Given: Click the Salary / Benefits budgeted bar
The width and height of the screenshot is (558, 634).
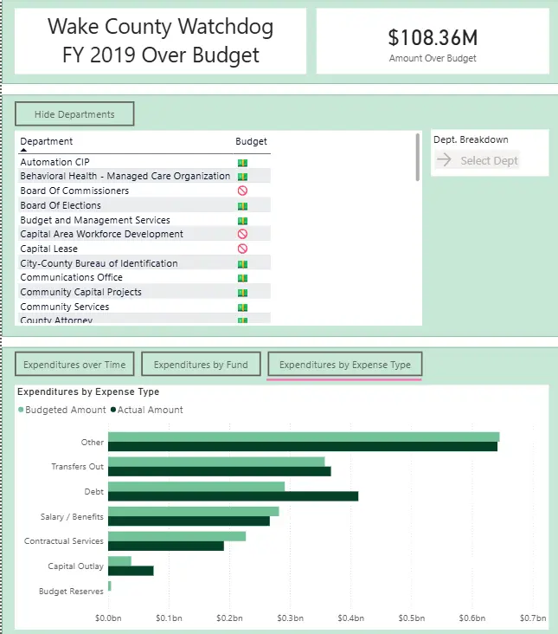Looking at the screenshot, I should pos(194,512).
